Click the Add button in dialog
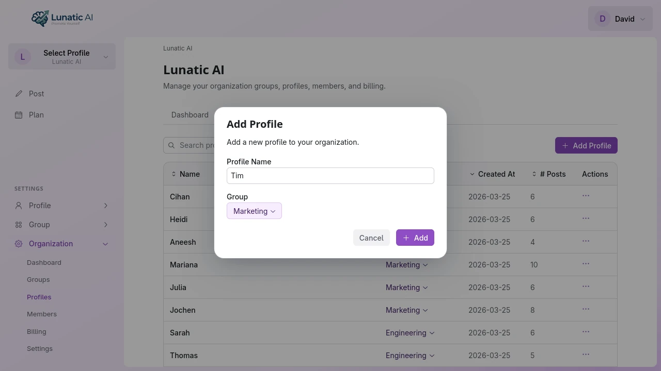This screenshot has width=661, height=371. [415, 238]
